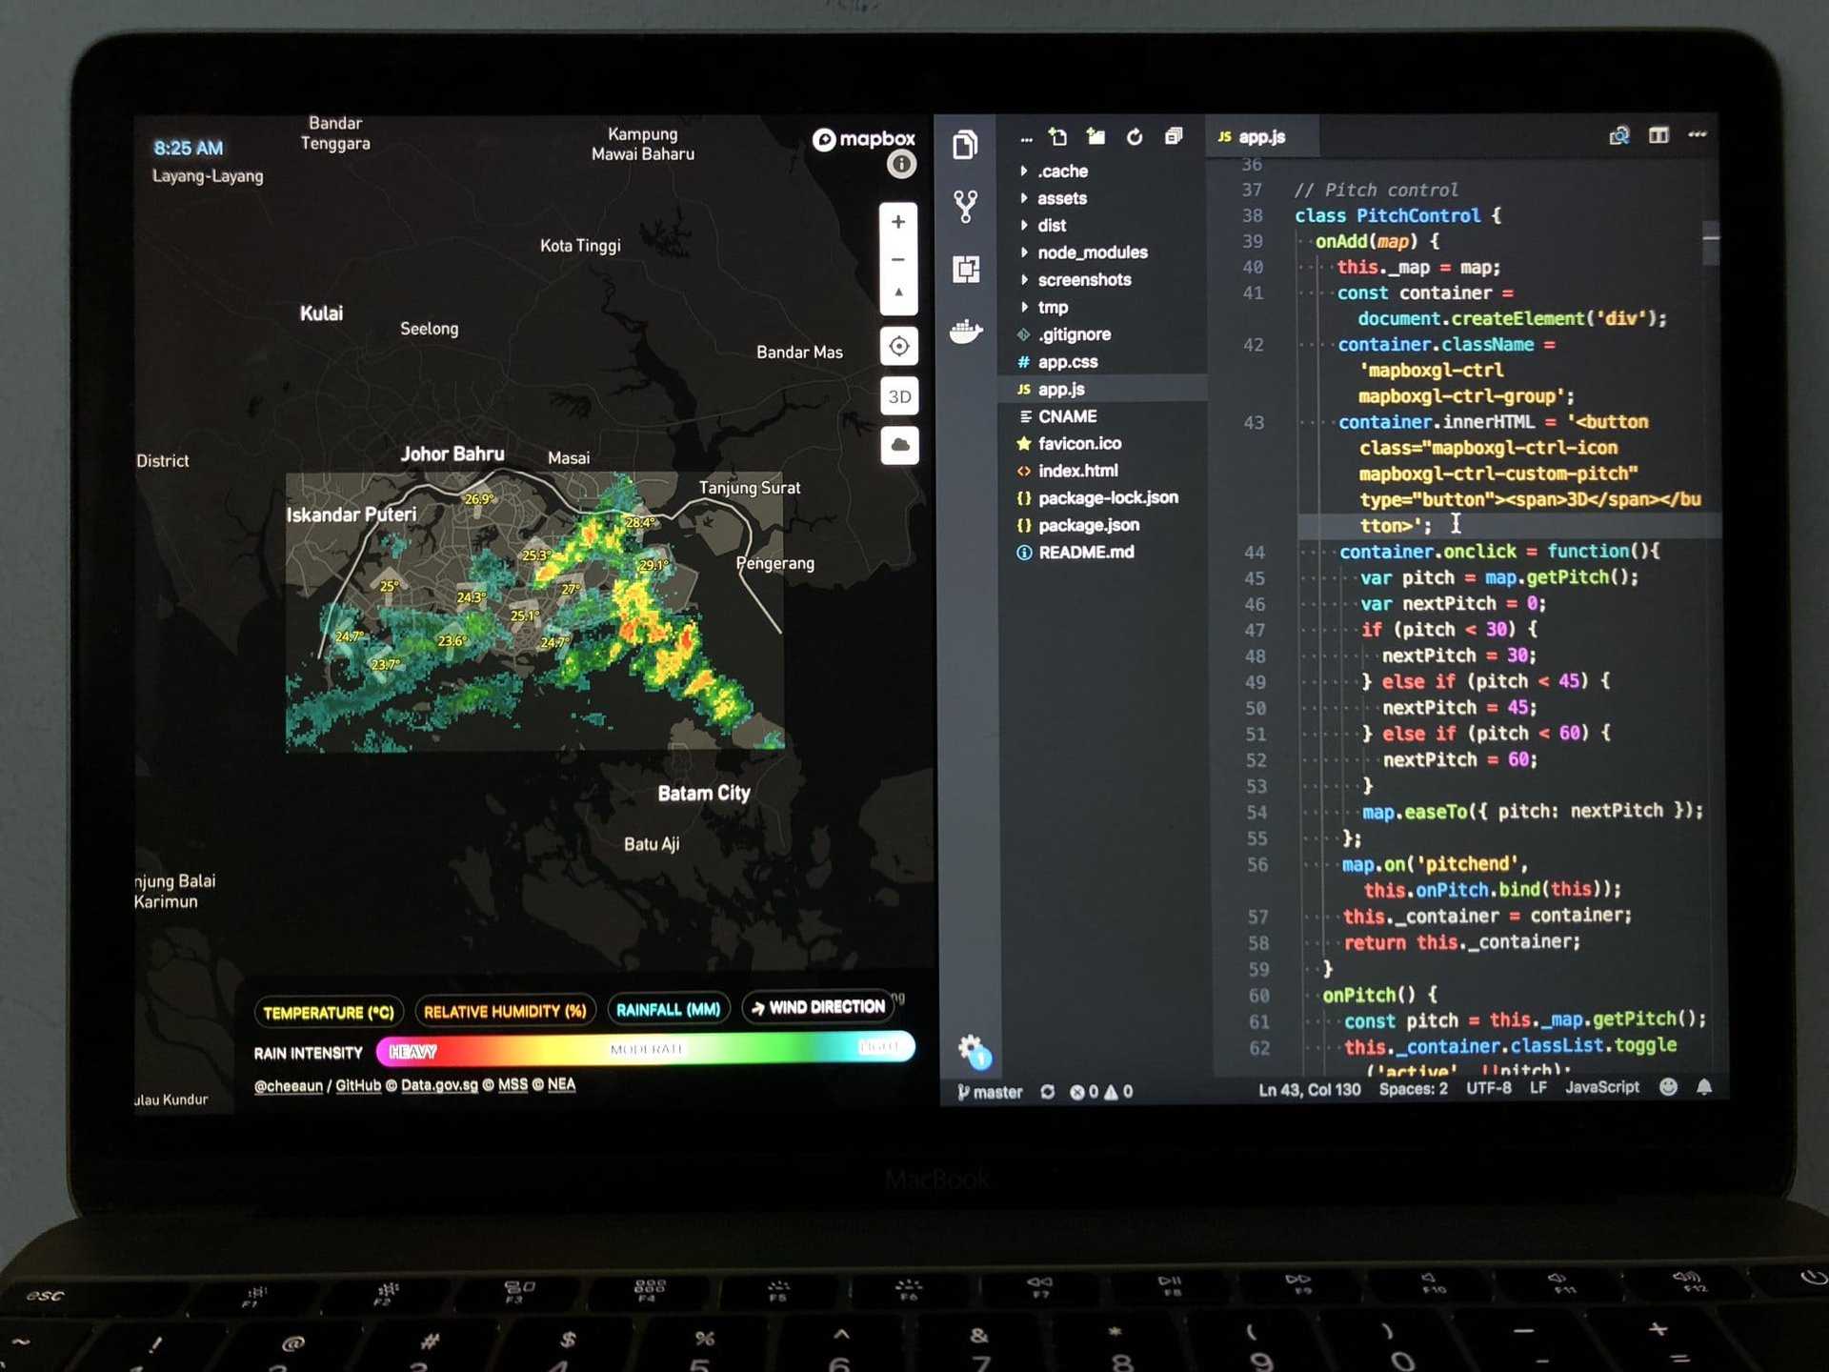
Task: Toggle the 3D pitch map control
Action: pos(898,396)
